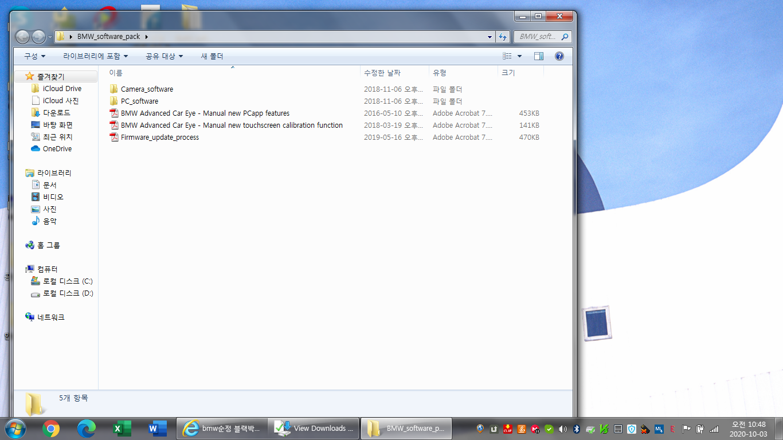This screenshot has width=783, height=440.
Task: Switch to the View Downloads taskbar window
Action: coord(314,429)
